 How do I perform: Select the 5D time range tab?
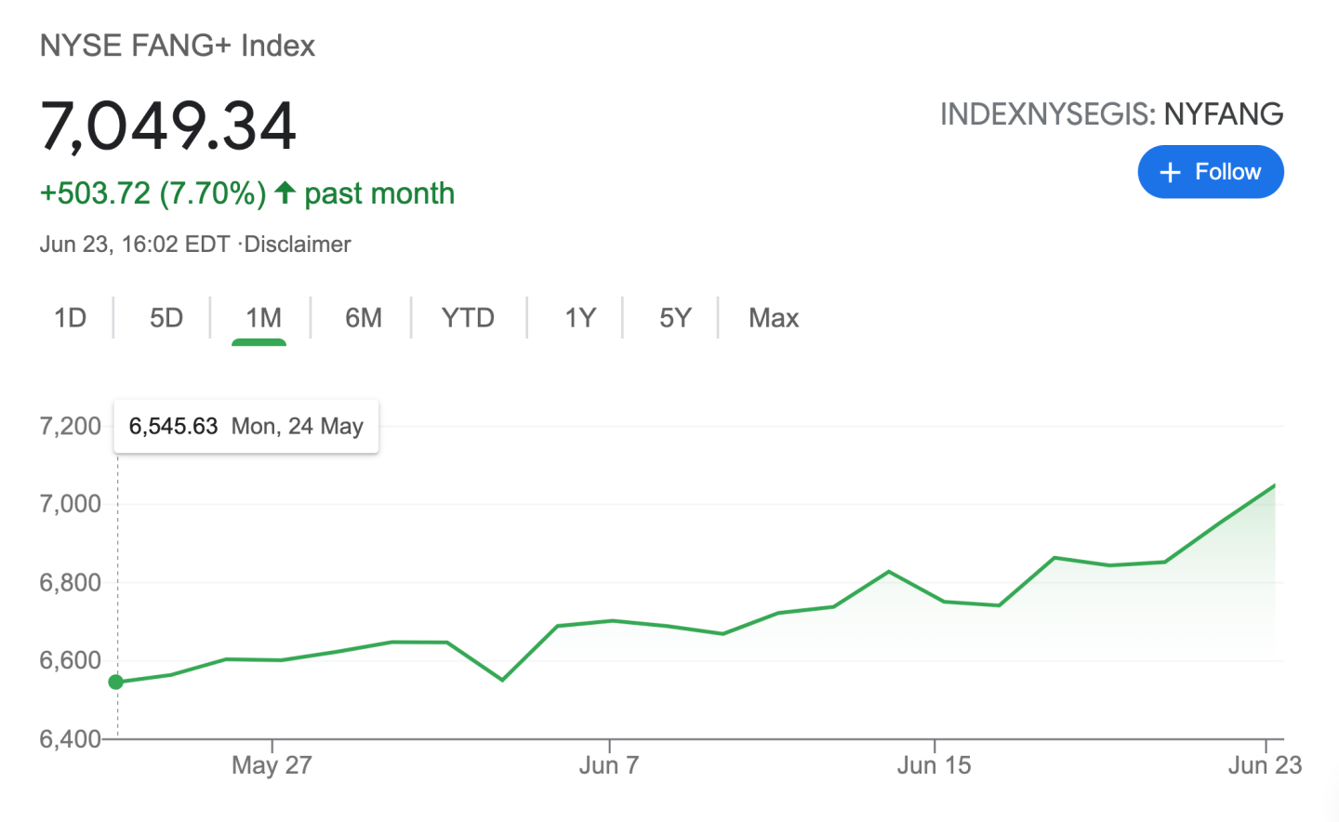click(166, 318)
